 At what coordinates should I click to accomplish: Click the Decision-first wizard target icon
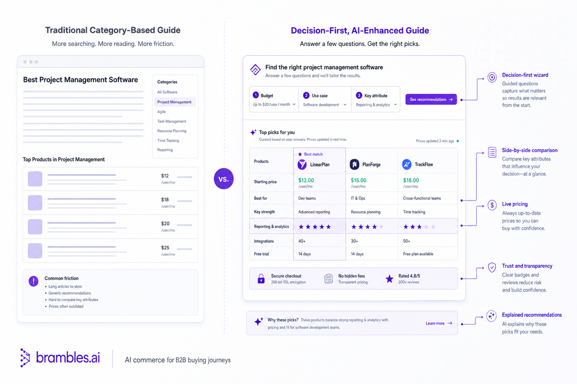tap(492, 77)
